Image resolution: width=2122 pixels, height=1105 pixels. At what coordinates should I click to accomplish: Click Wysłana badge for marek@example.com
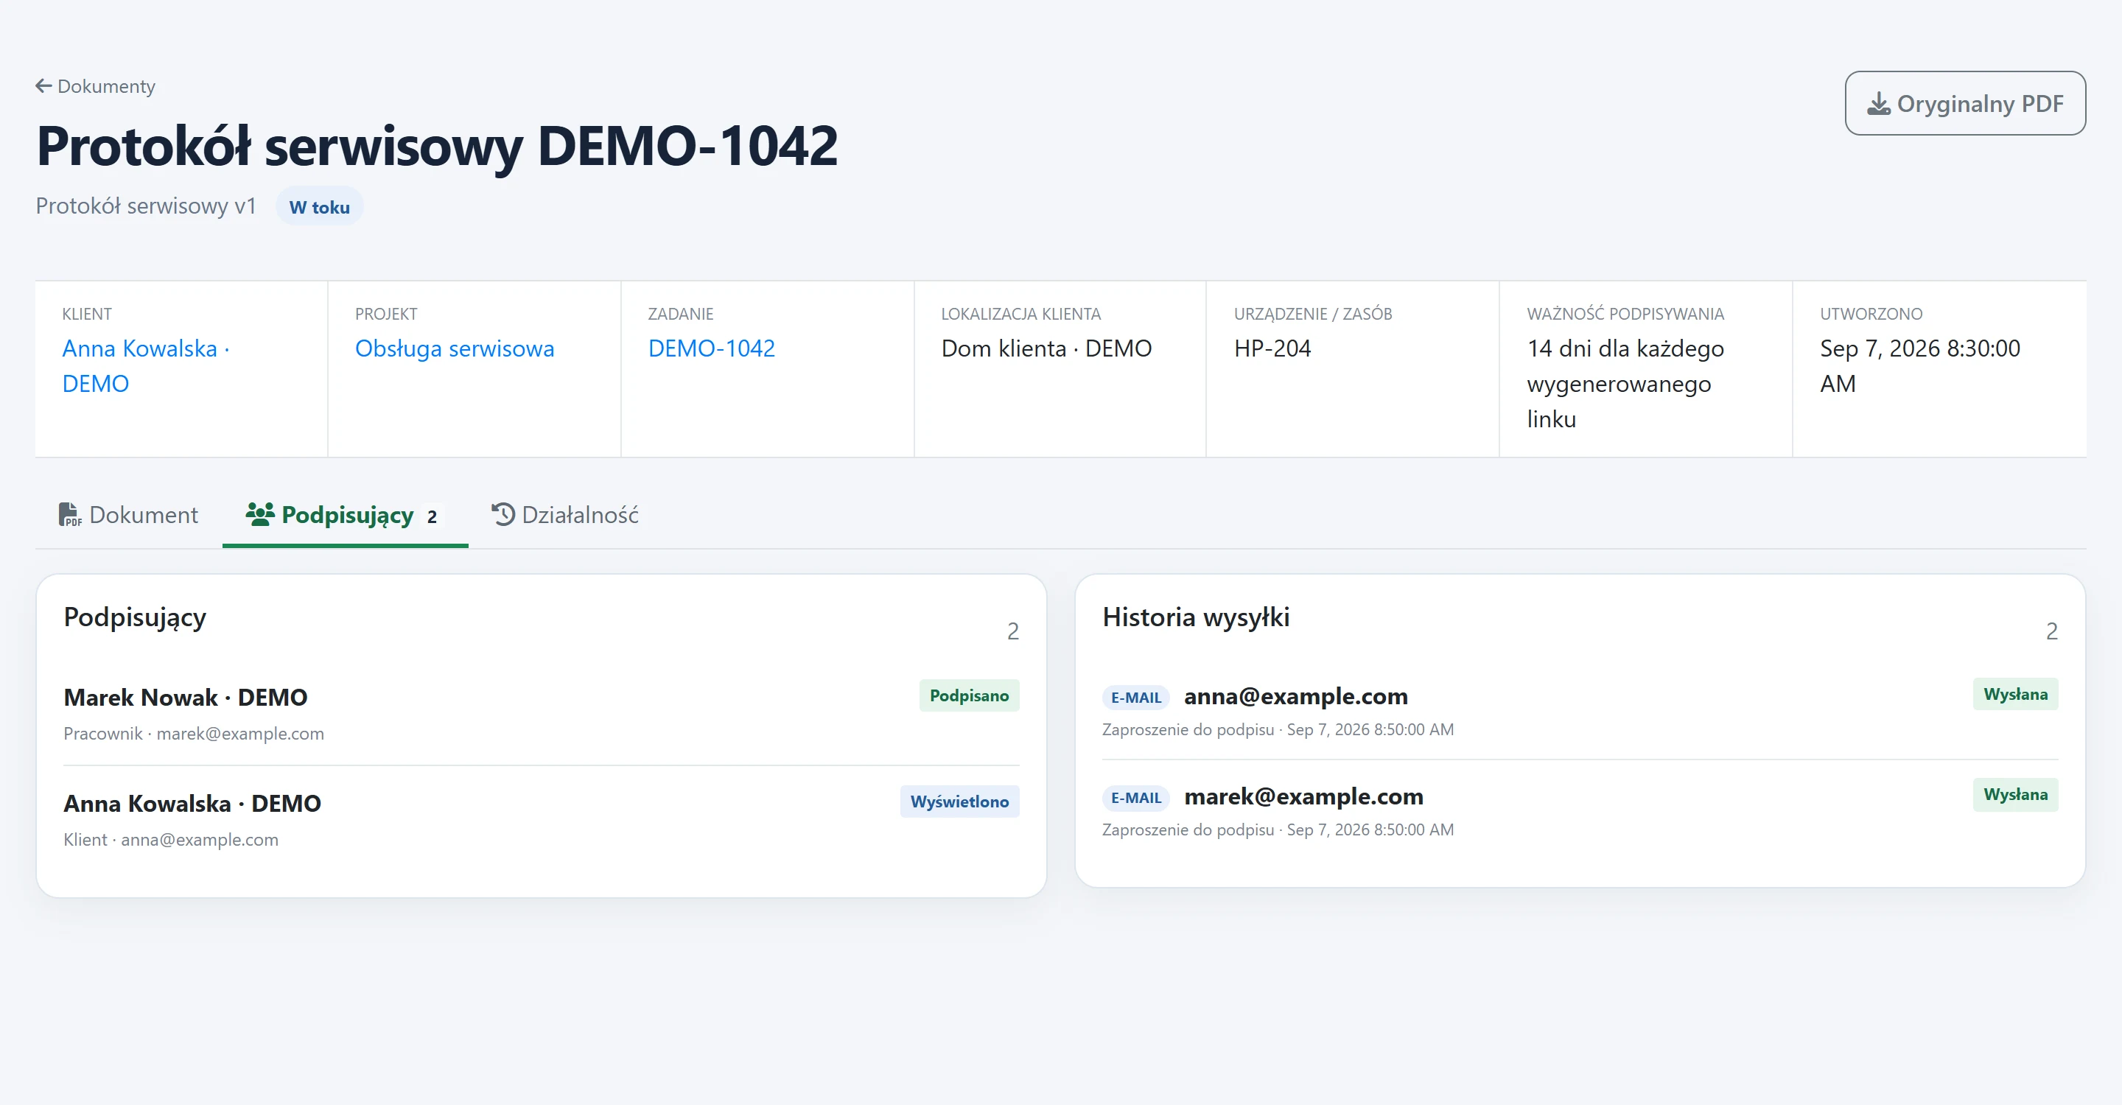pyautogui.click(x=2015, y=795)
